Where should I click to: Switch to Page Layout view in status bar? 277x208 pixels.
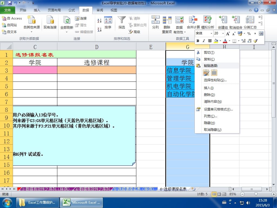pyautogui.click(x=219, y=194)
